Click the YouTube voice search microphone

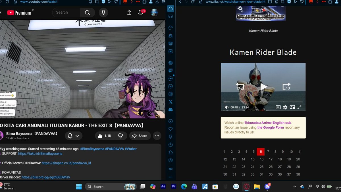[103, 13]
